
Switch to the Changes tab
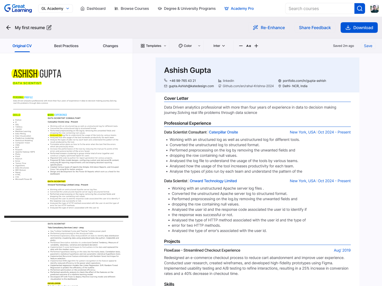110,46
